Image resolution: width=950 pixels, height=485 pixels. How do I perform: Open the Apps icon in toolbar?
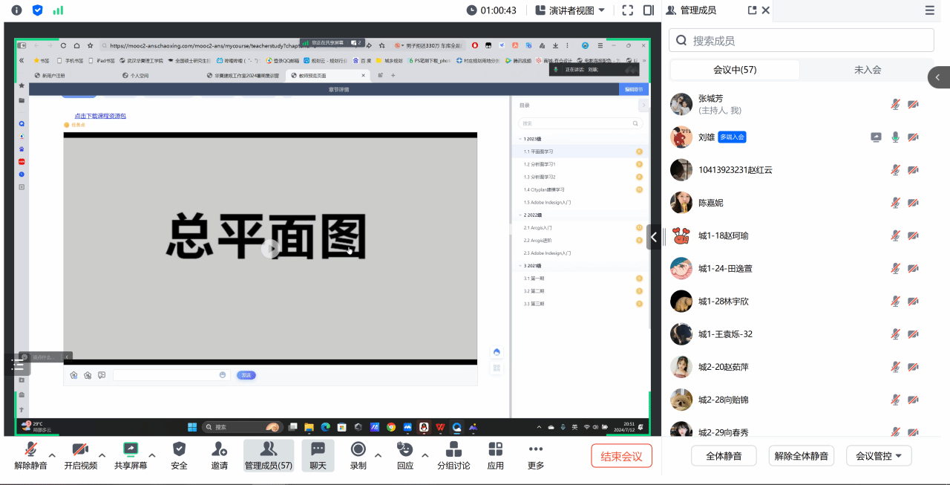[495, 449]
